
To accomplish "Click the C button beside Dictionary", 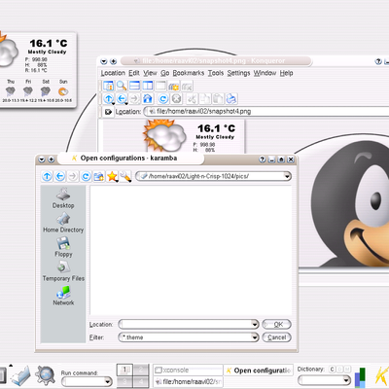I will tap(332, 370).
